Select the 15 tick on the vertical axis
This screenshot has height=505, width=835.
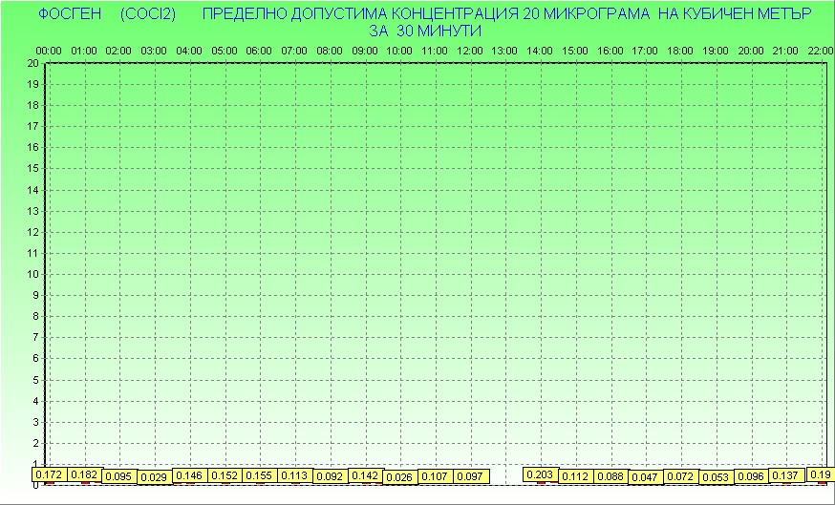[32, 168]
